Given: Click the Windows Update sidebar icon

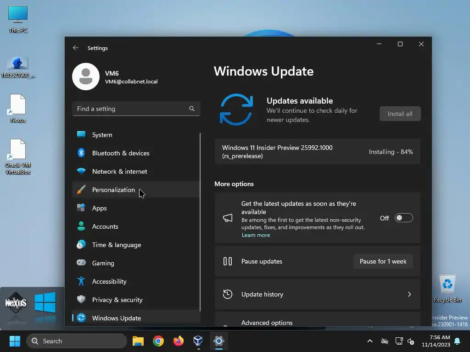Looking at the screenshot, I should coord(81,318).
